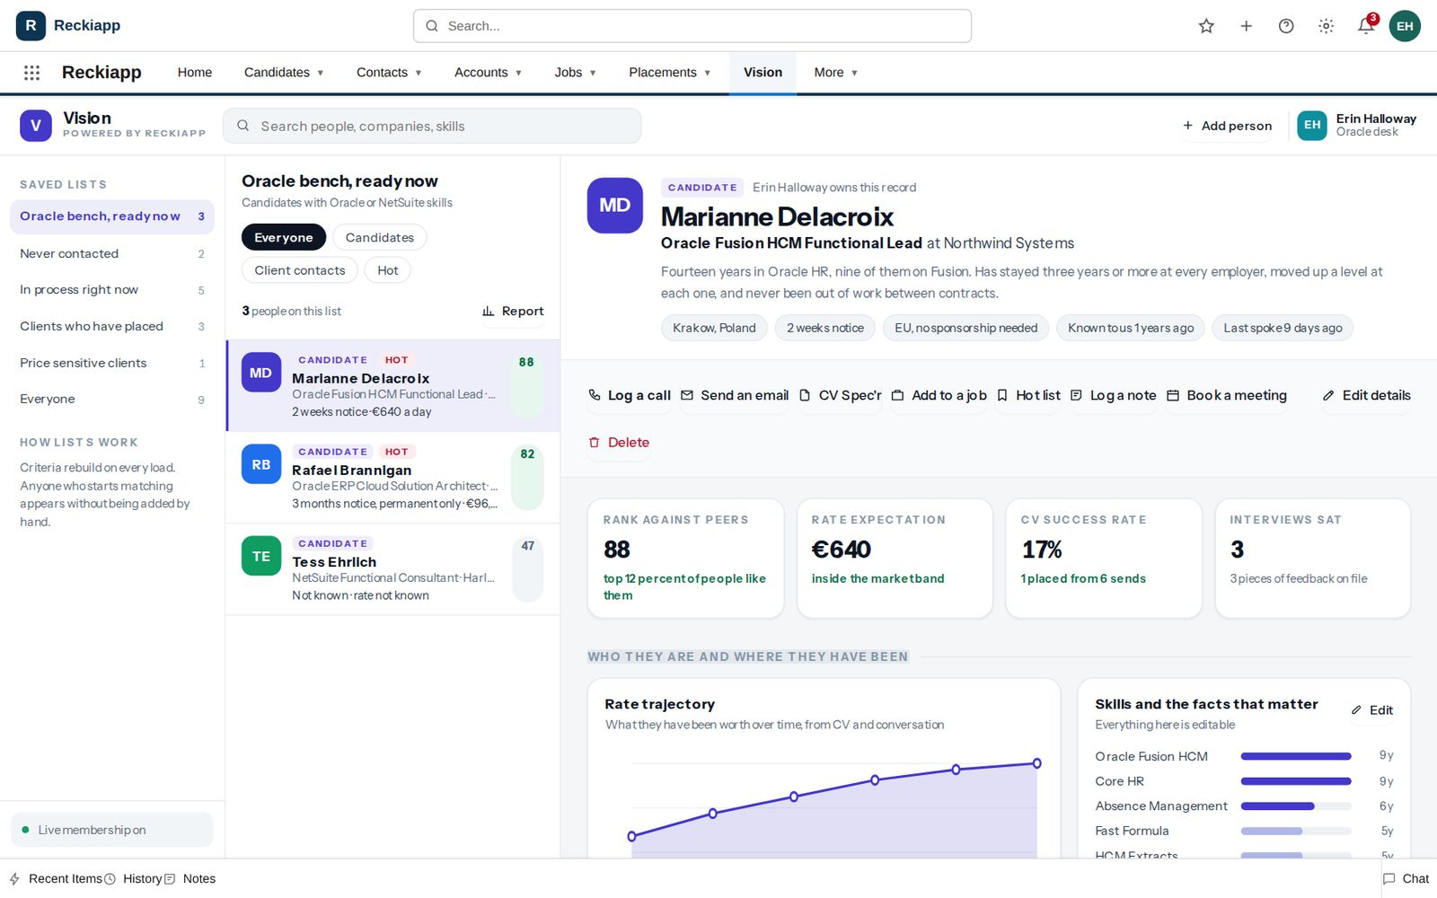Click the Log a note icon
This screenshot has width=1437, height=898.
coord(1076,395)
